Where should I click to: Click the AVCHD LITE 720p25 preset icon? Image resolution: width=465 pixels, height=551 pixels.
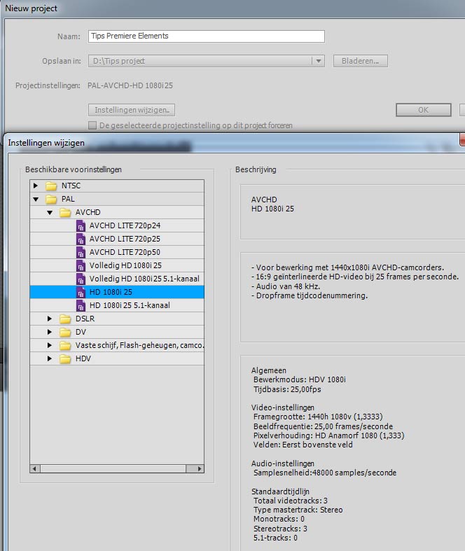[81, 239]
